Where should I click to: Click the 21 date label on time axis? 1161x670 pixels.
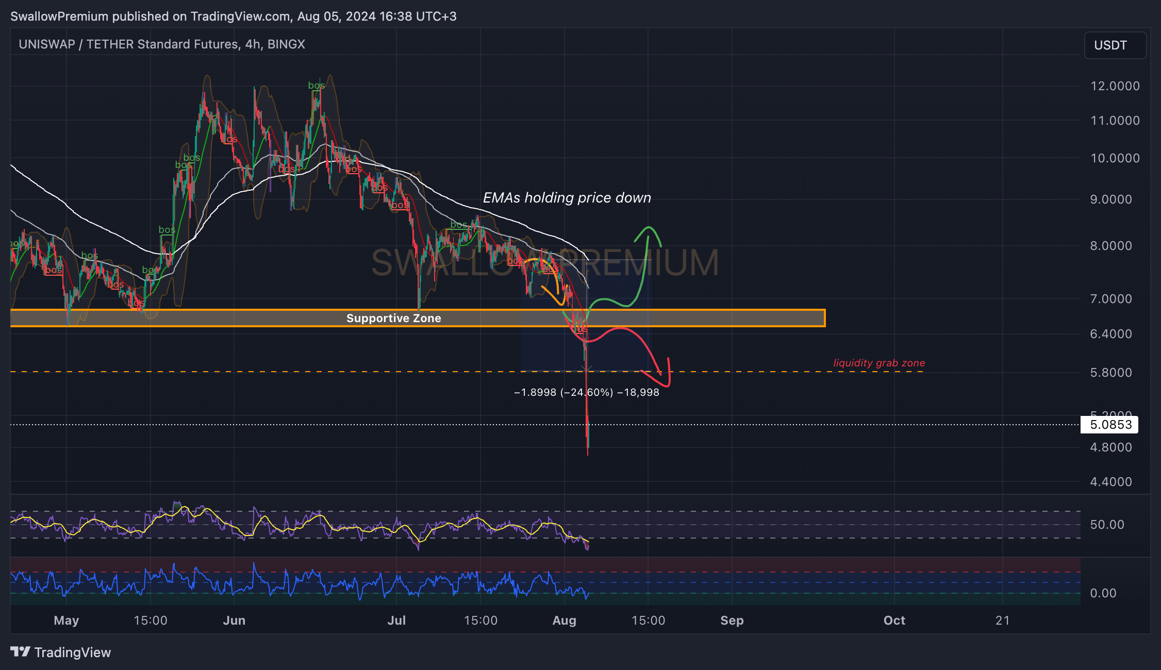(1003, 621)
